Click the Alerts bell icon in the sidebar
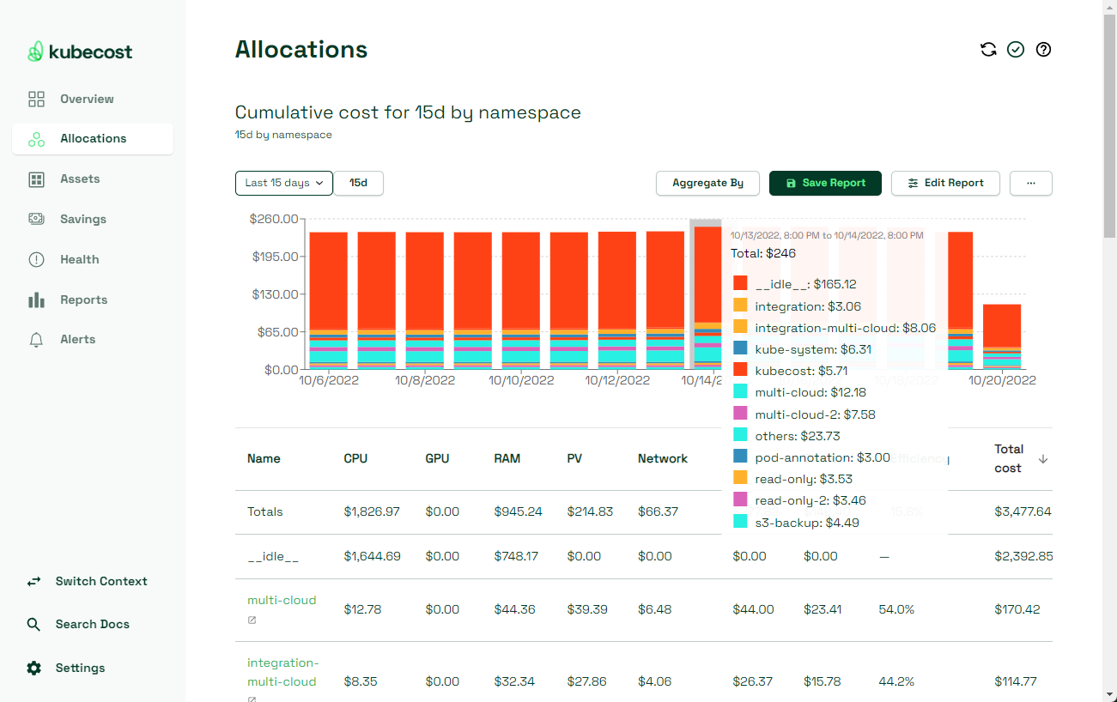The height and width of the screenshot is (702, 1117). click(x=36, y=340)
